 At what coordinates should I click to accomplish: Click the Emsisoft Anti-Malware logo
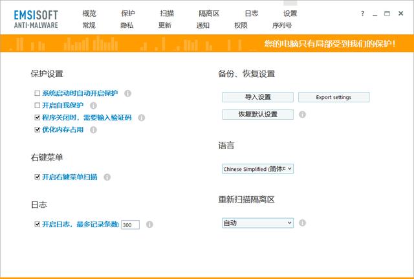point(36,19)
